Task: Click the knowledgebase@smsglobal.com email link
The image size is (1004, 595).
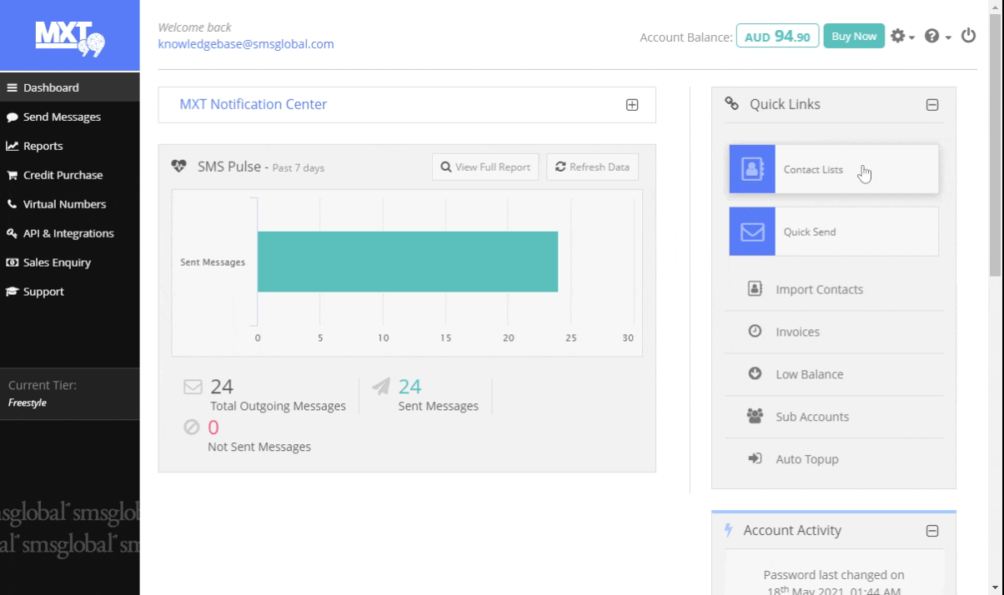Action: (x=246, y=44)
